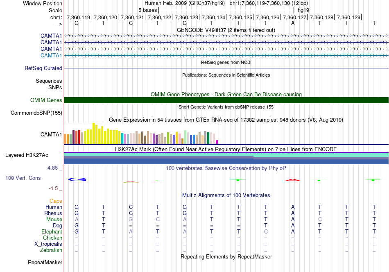Open the RefSeq Curated track label

pyautogui.click(x=43, y=68)
